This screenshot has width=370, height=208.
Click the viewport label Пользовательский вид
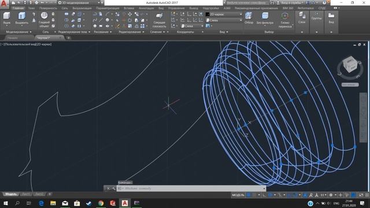[20, 44]
